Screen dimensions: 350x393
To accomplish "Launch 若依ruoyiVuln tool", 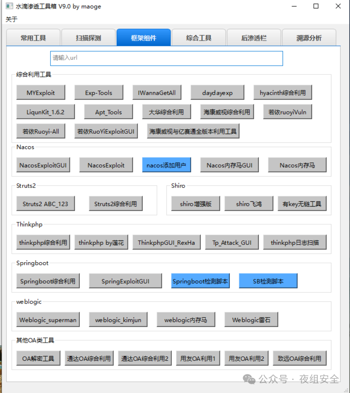I will coord(287,112).
